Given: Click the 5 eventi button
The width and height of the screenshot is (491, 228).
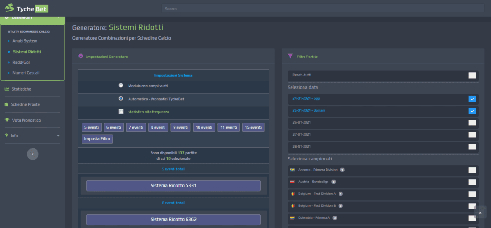Looking at the screenshot, I should pyautogui.click(x=92, y=127).
